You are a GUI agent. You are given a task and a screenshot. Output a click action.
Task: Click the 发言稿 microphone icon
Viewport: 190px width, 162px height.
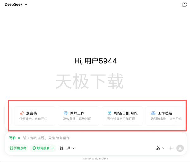click(22, 113)
